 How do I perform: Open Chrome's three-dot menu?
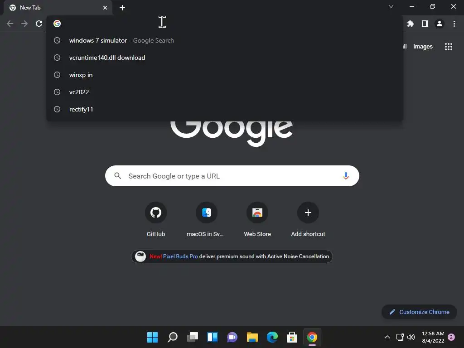coord(454,24)
